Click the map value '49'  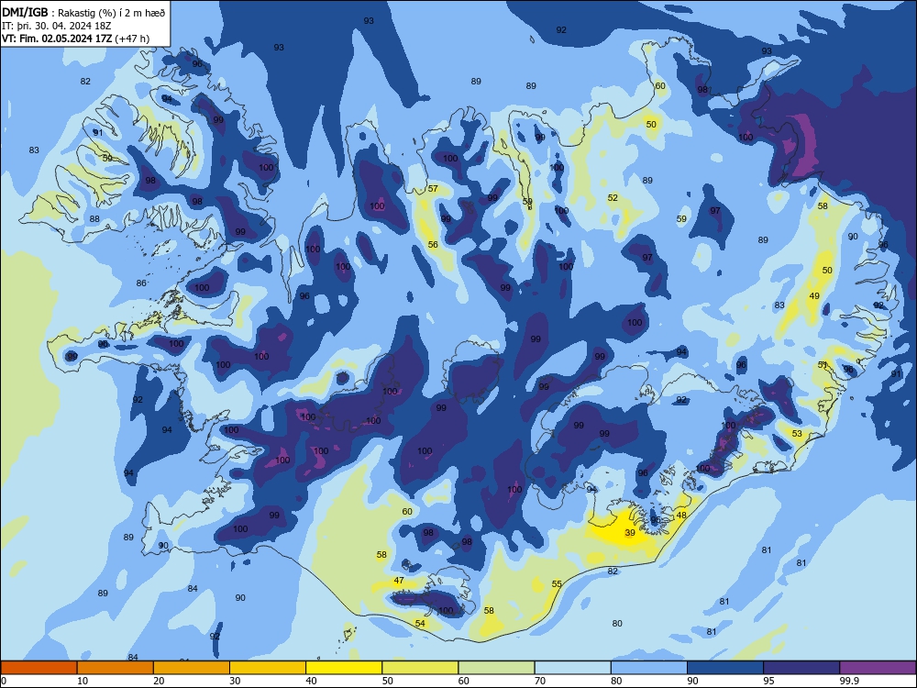814,296
